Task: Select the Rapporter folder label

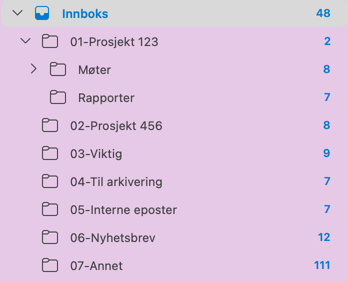Action: click(106, 97)
